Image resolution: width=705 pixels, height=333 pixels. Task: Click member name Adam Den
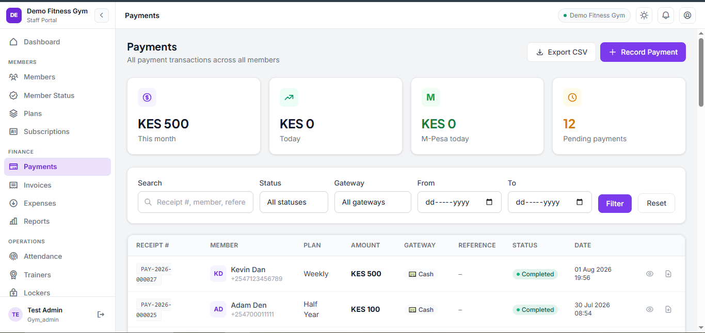click(x=249, y=305)
